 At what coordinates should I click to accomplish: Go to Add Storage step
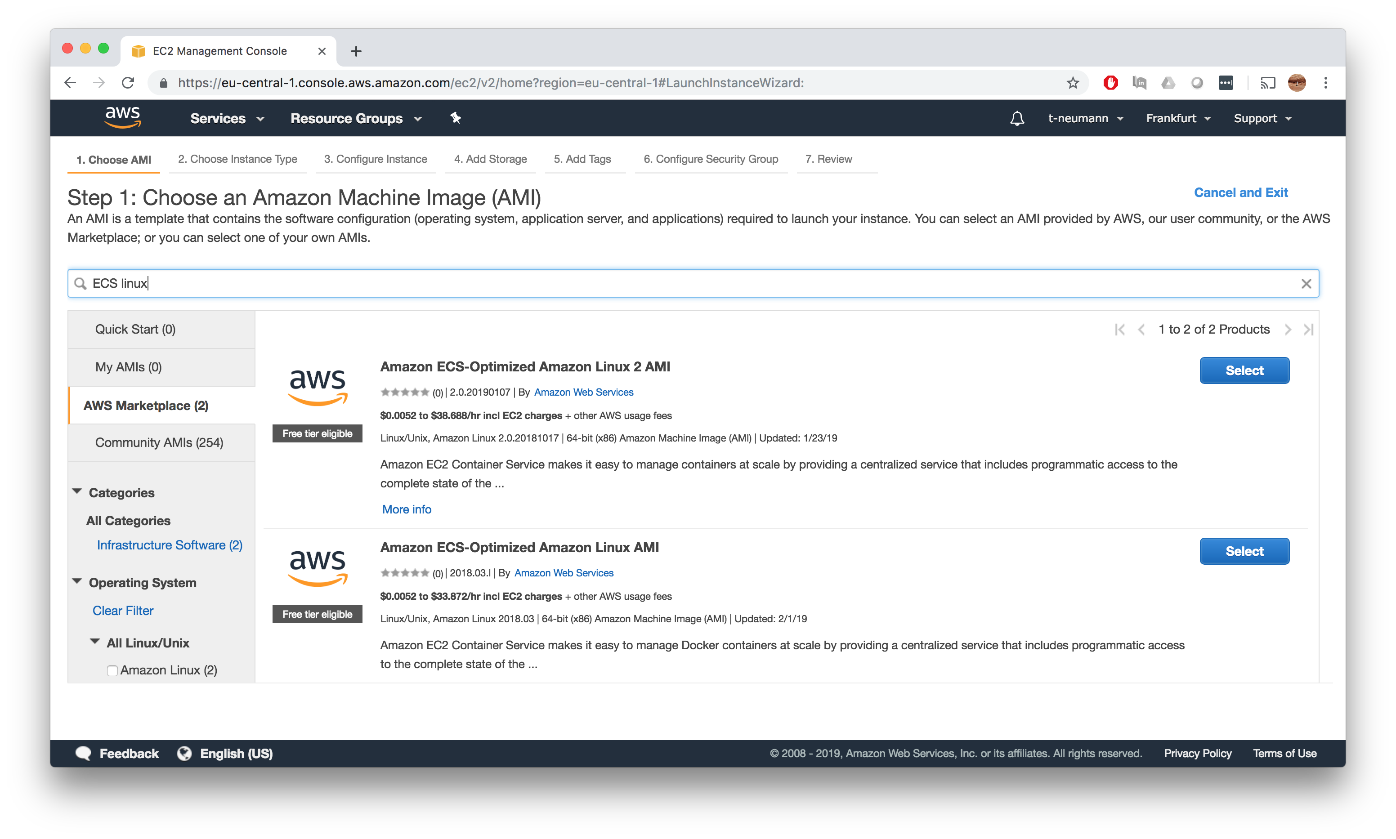(x=490, y=159)
